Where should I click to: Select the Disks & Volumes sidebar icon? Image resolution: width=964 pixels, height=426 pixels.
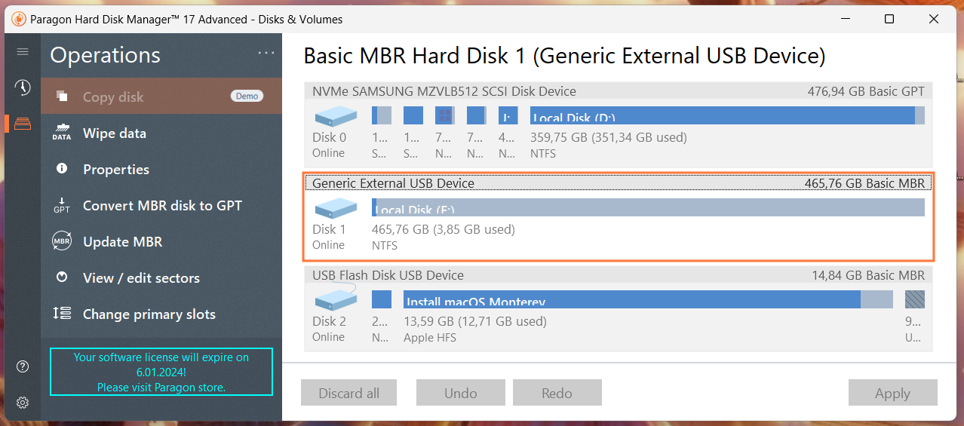coord(23,124)
